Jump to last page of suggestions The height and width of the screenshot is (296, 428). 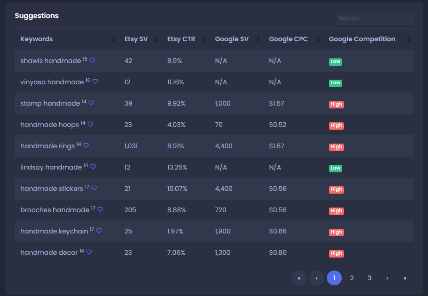(x=405, y=278)
